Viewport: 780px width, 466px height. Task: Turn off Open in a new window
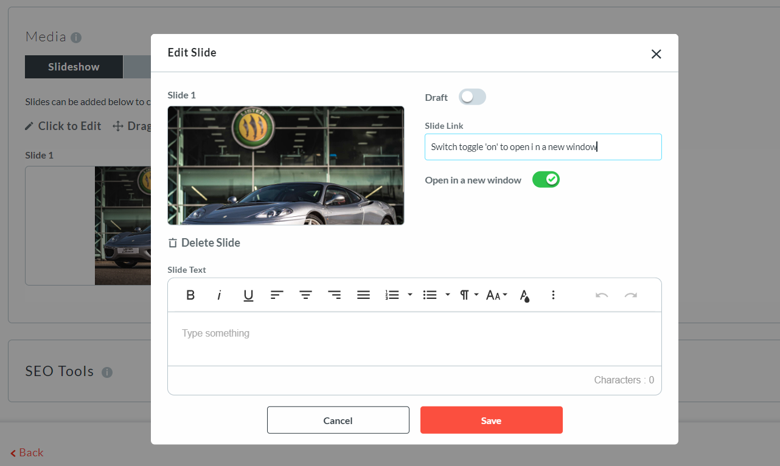tap(546, 180)
